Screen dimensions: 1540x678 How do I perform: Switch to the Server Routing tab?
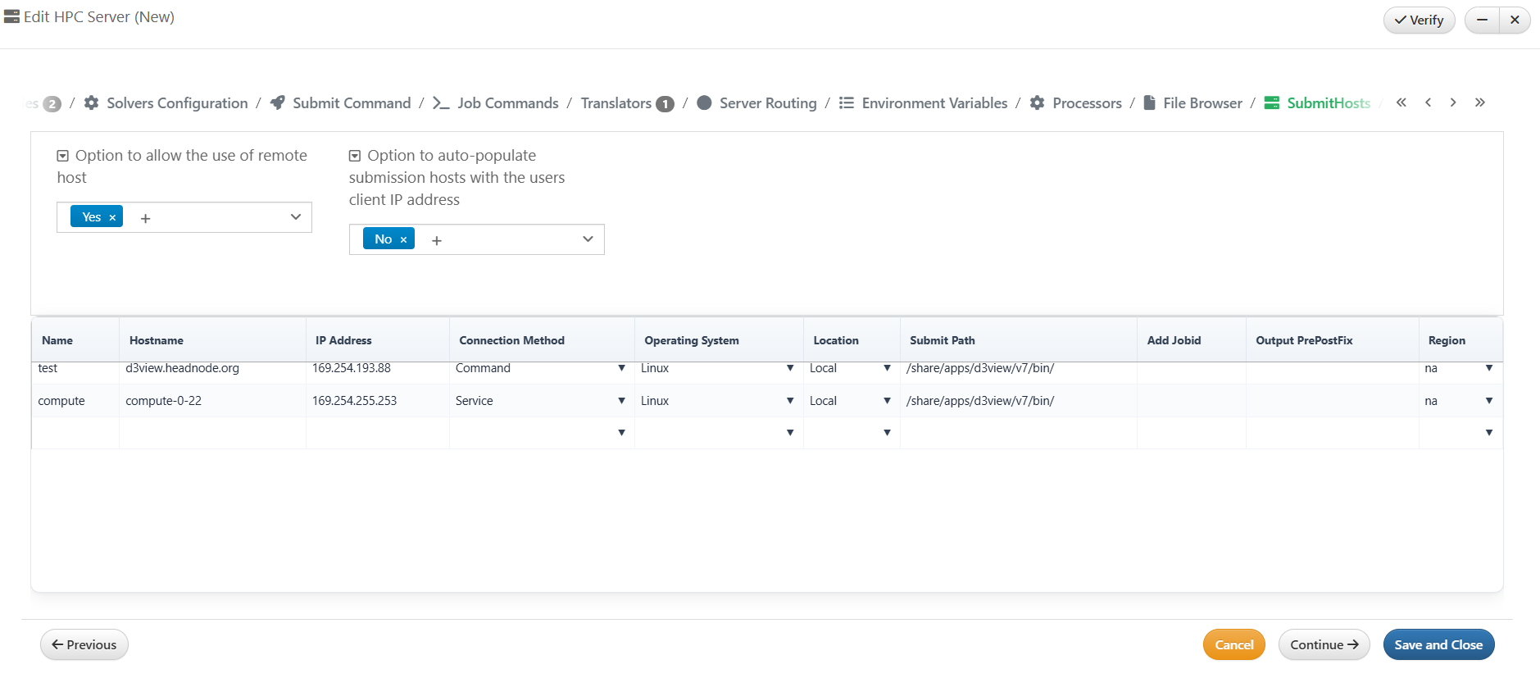click(767, 103)
